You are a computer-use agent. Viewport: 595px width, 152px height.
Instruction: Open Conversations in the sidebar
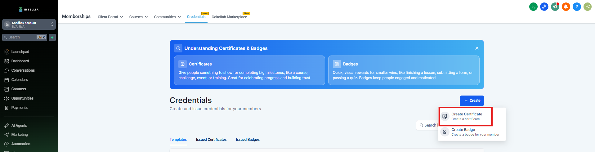23,70
